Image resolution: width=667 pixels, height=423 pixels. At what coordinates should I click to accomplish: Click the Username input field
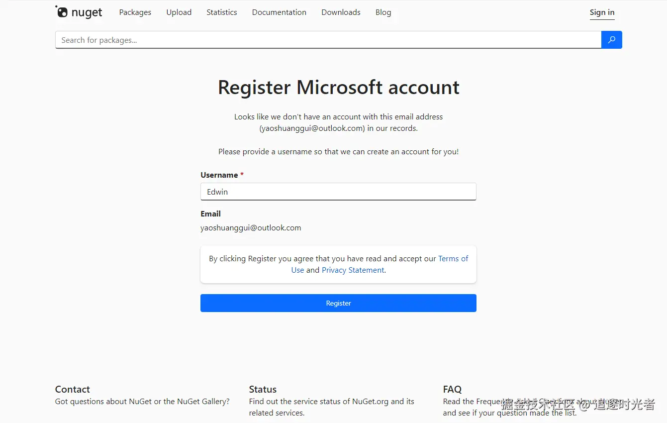pyautogui.click(x=338, y=192)
